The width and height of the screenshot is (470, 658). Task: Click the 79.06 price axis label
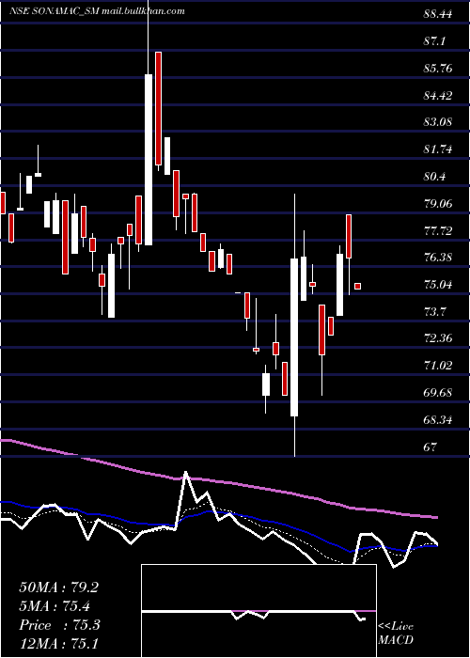click(x=438, y=204)
